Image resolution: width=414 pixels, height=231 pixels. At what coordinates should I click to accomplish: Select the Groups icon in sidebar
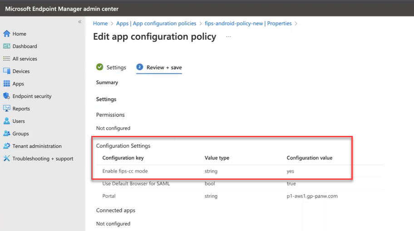(6, 134)
